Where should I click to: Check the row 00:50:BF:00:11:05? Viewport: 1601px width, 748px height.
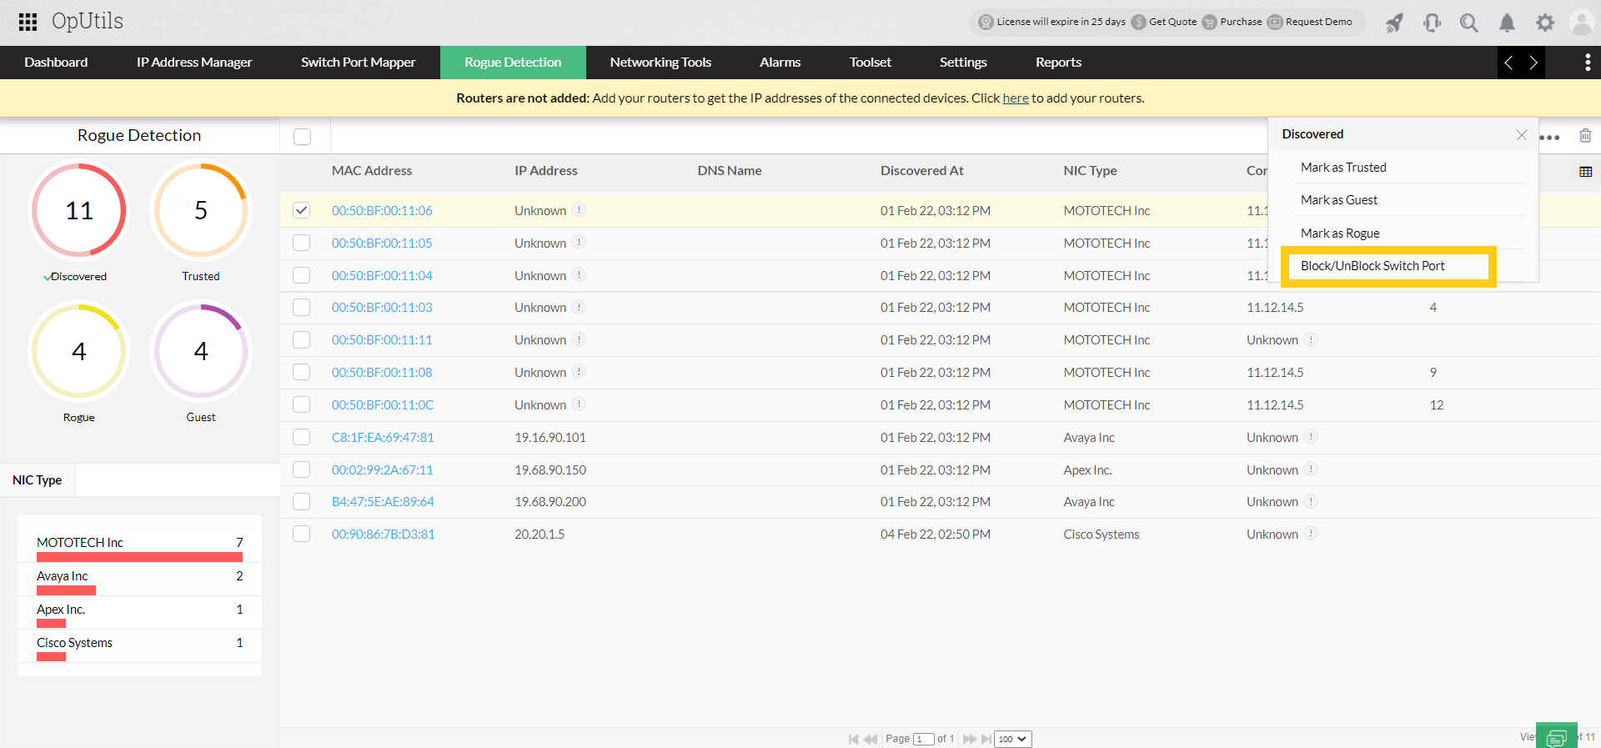[x=302, y=243]
